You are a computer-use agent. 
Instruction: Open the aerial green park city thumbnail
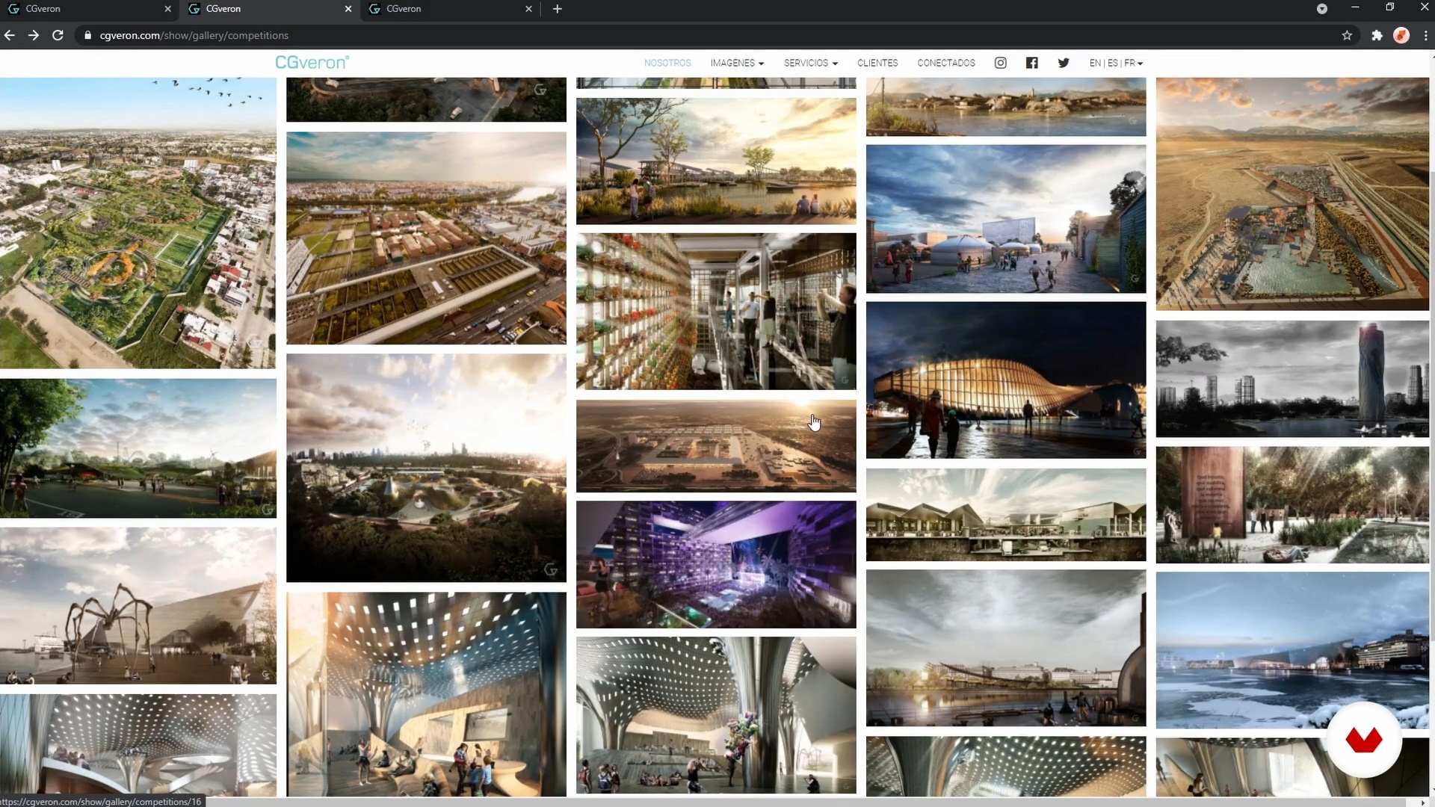point(138,223)
